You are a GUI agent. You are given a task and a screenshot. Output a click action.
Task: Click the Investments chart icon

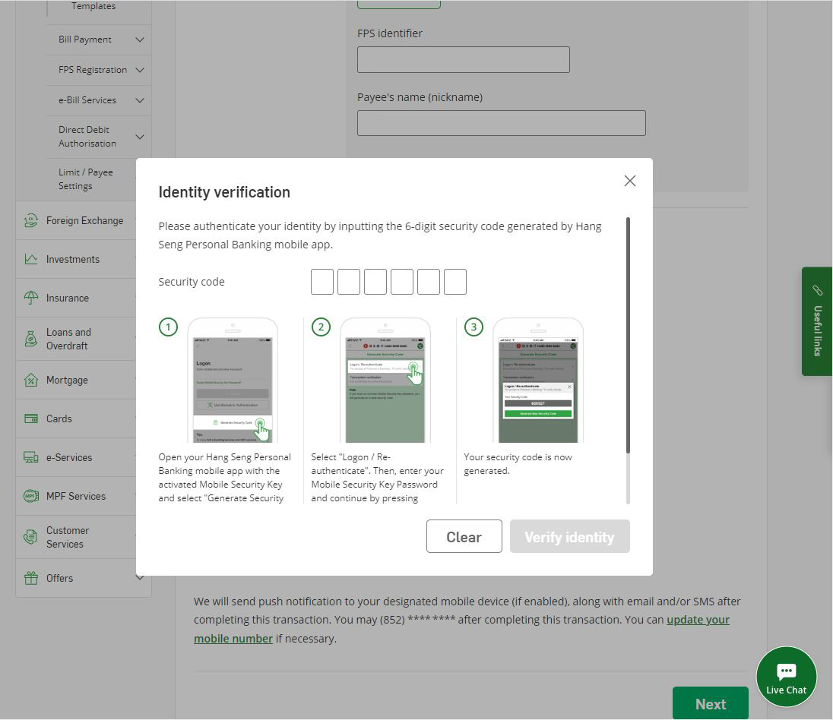pyautogui.click(x=31, y=259)
